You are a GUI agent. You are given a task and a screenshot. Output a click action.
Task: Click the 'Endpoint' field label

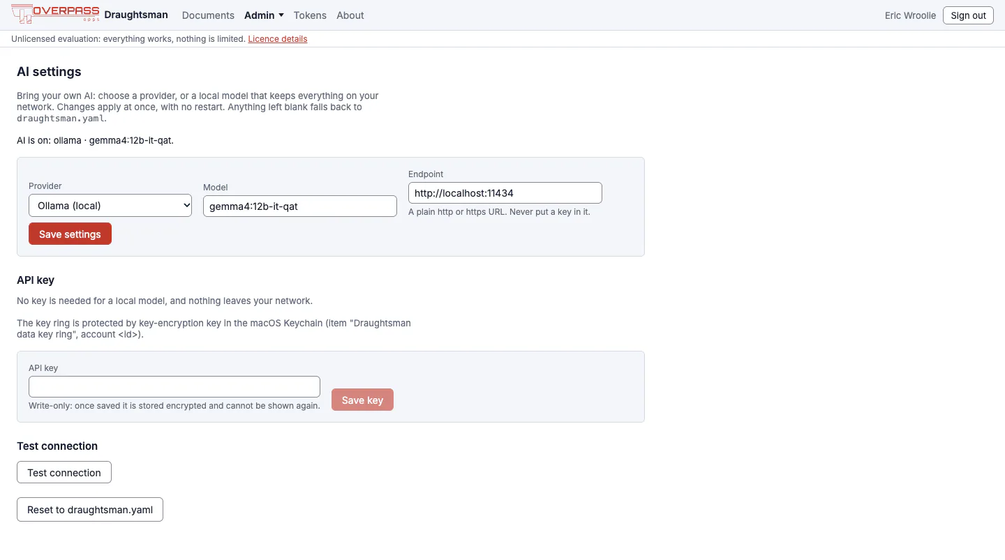(426, 174)
